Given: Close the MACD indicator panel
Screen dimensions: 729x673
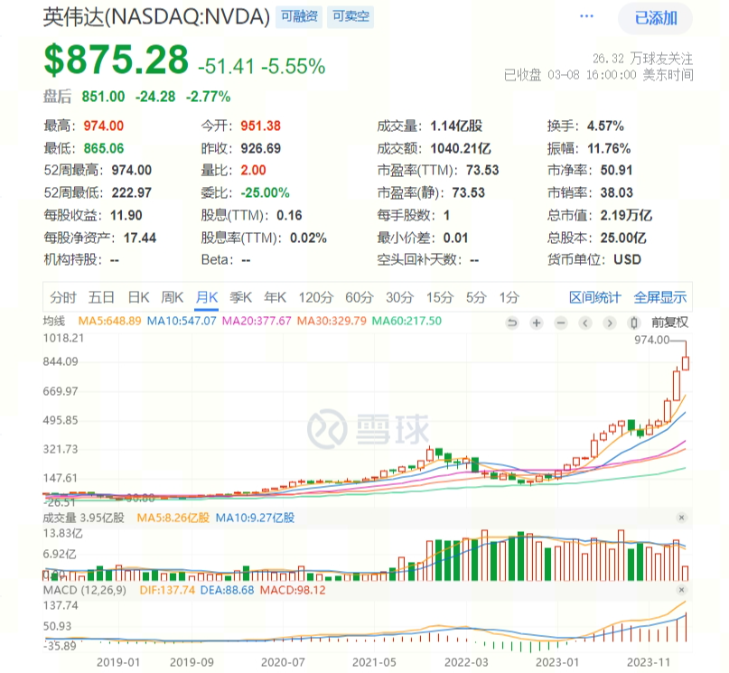Looking at the screenshot, I should [682, 590].
